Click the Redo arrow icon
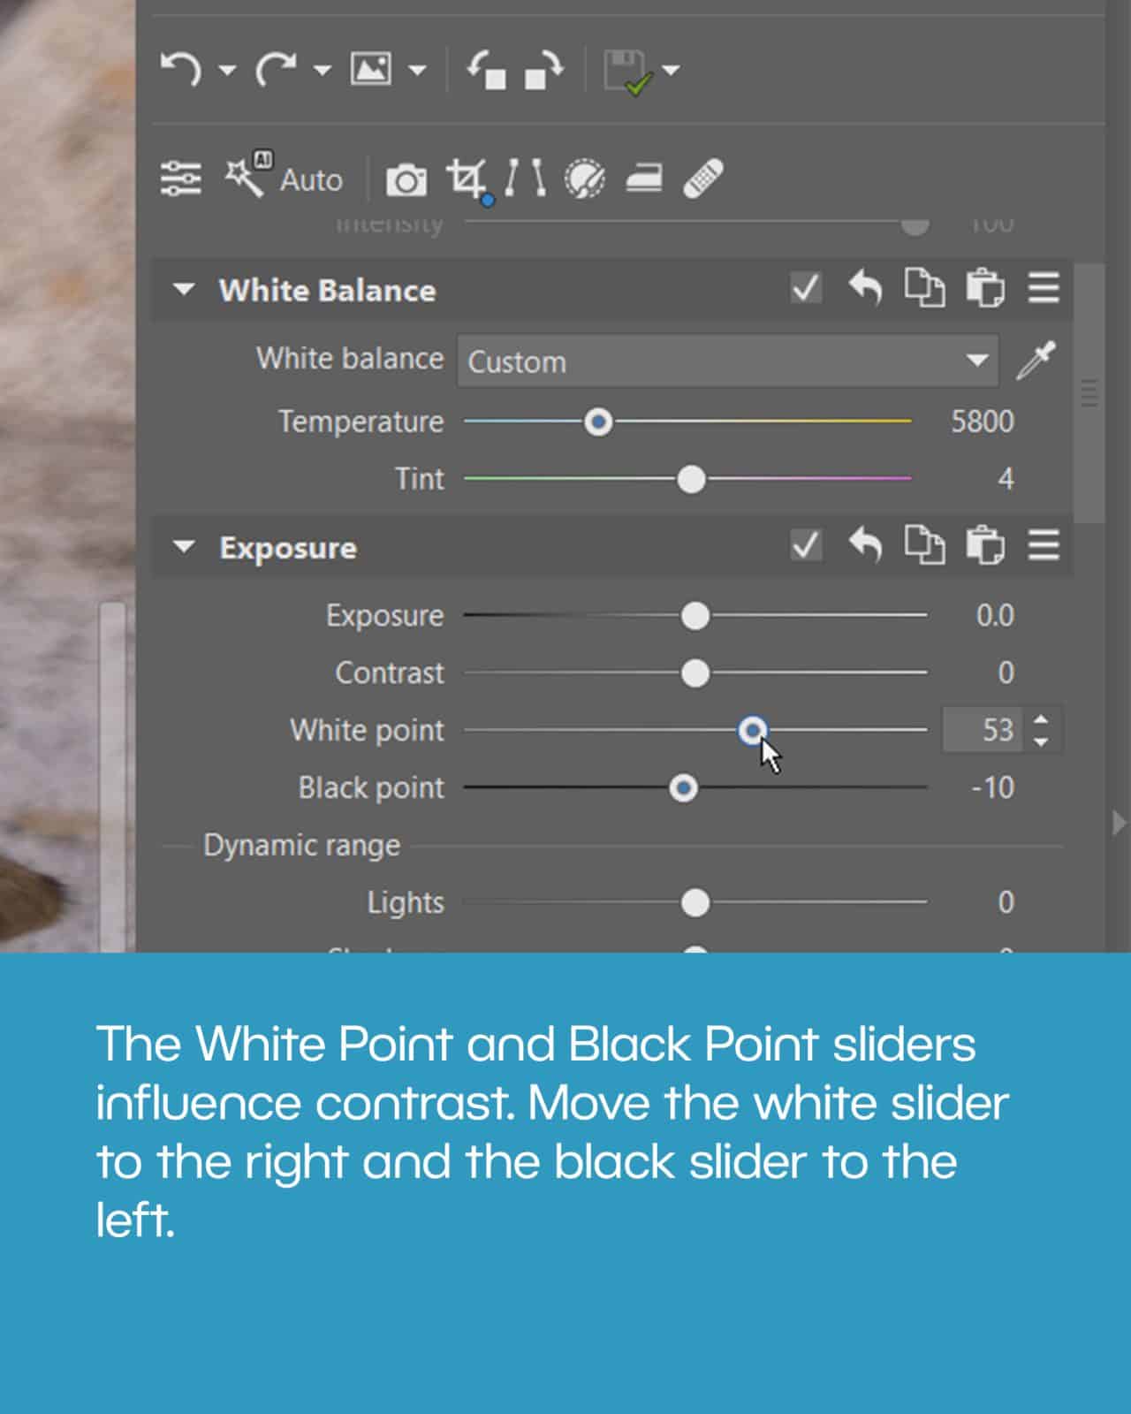This screenshot has width=1131, height=1414. tap(275, 69)
